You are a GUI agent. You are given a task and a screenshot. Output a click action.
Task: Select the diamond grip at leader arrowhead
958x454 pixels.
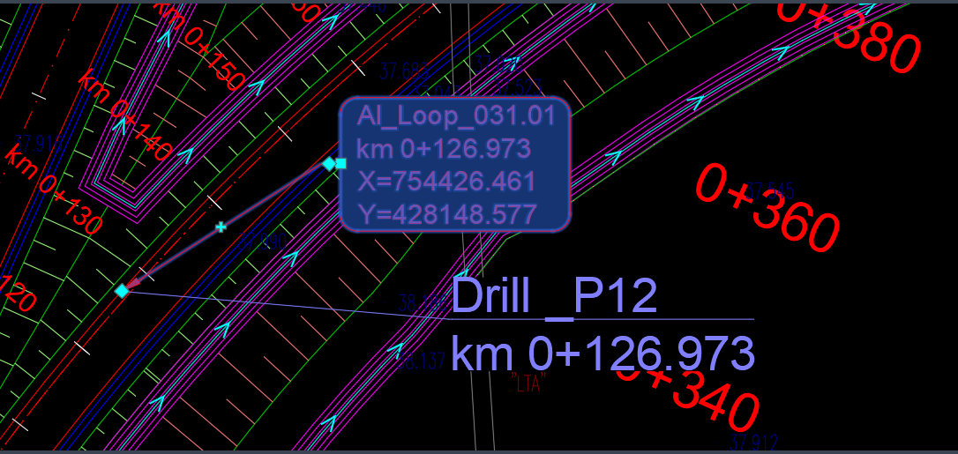click(122, 291)
